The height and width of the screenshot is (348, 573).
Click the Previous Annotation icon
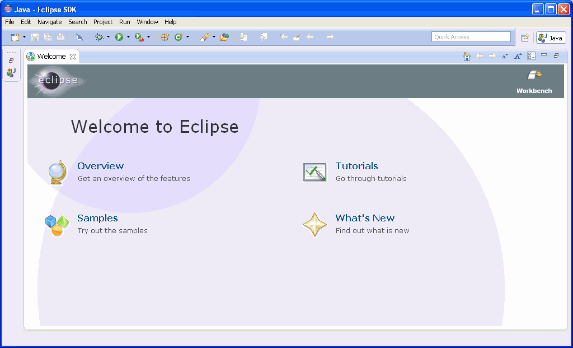click(x=264, y=37)
